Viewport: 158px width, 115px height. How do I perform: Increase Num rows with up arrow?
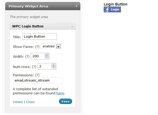tap(53, 65)
